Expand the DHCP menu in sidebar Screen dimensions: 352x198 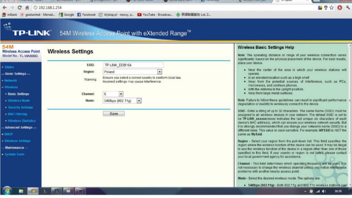[x=9, y=134]
